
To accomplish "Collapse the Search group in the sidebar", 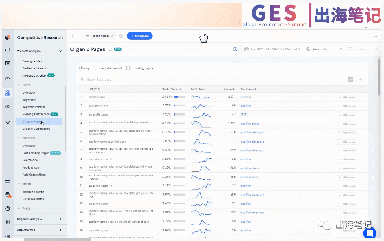I will tap(19, 85).
